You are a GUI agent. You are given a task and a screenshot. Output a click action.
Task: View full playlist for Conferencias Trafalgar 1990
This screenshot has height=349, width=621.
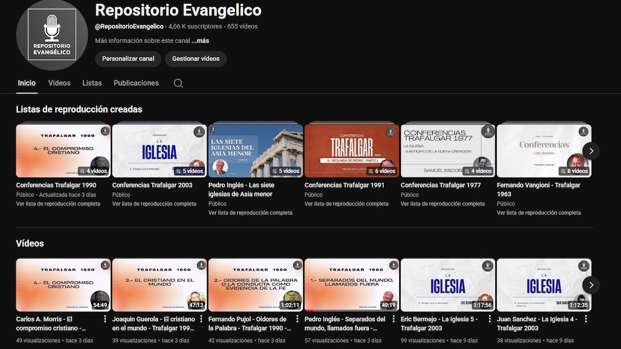tap(58, 204)
